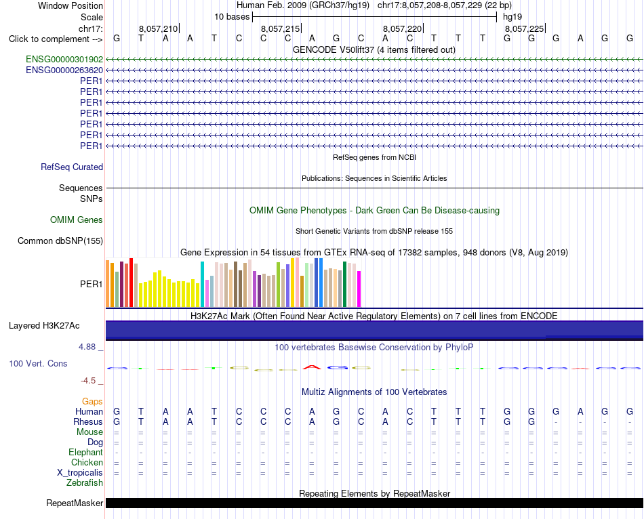Click the 4.88 PhyloP upper scale value
This screenshot has height=519, width=644.
pos(87,346)
